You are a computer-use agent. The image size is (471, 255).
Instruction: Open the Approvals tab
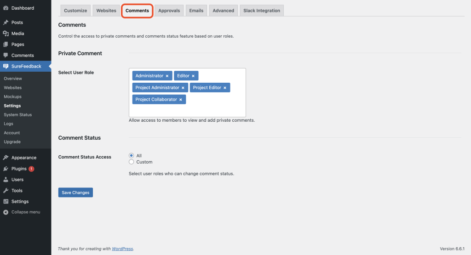click(169, 11)
